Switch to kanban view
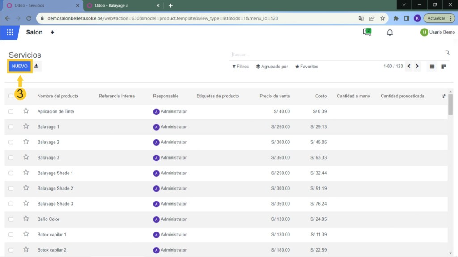This screenshot has height=257, width=458. tap(444, 67)
